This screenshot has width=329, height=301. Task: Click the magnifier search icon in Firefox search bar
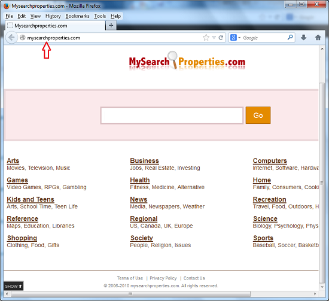tap(290, 38)
